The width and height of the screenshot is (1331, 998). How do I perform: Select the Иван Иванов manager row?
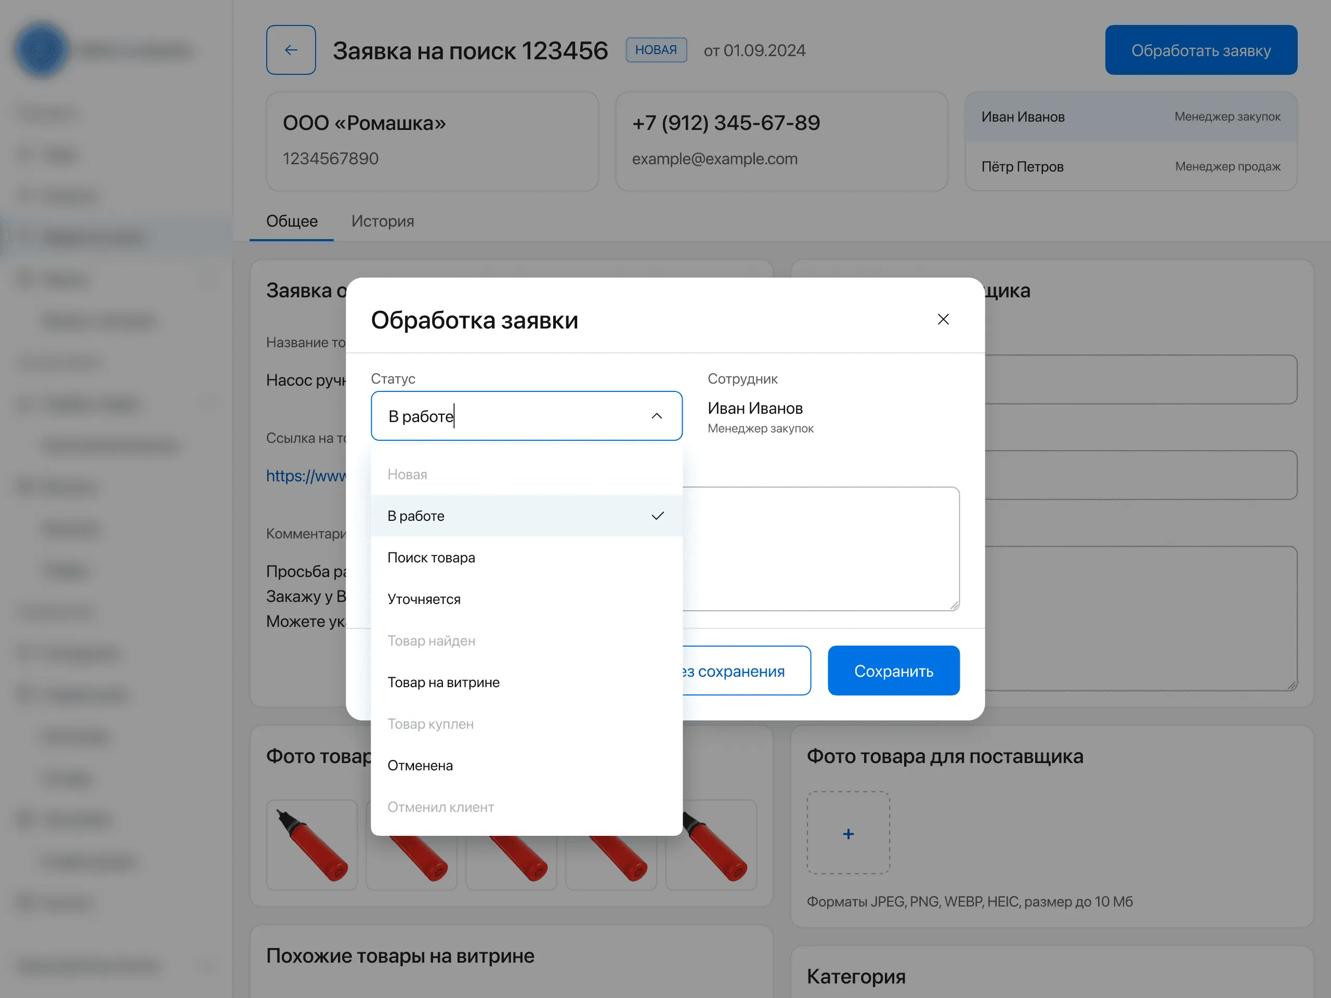1131,117
